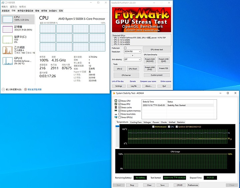Screen dimensions: 240x188
Task: Launch GPU-Z from FurMark tools
Action: 120,69
